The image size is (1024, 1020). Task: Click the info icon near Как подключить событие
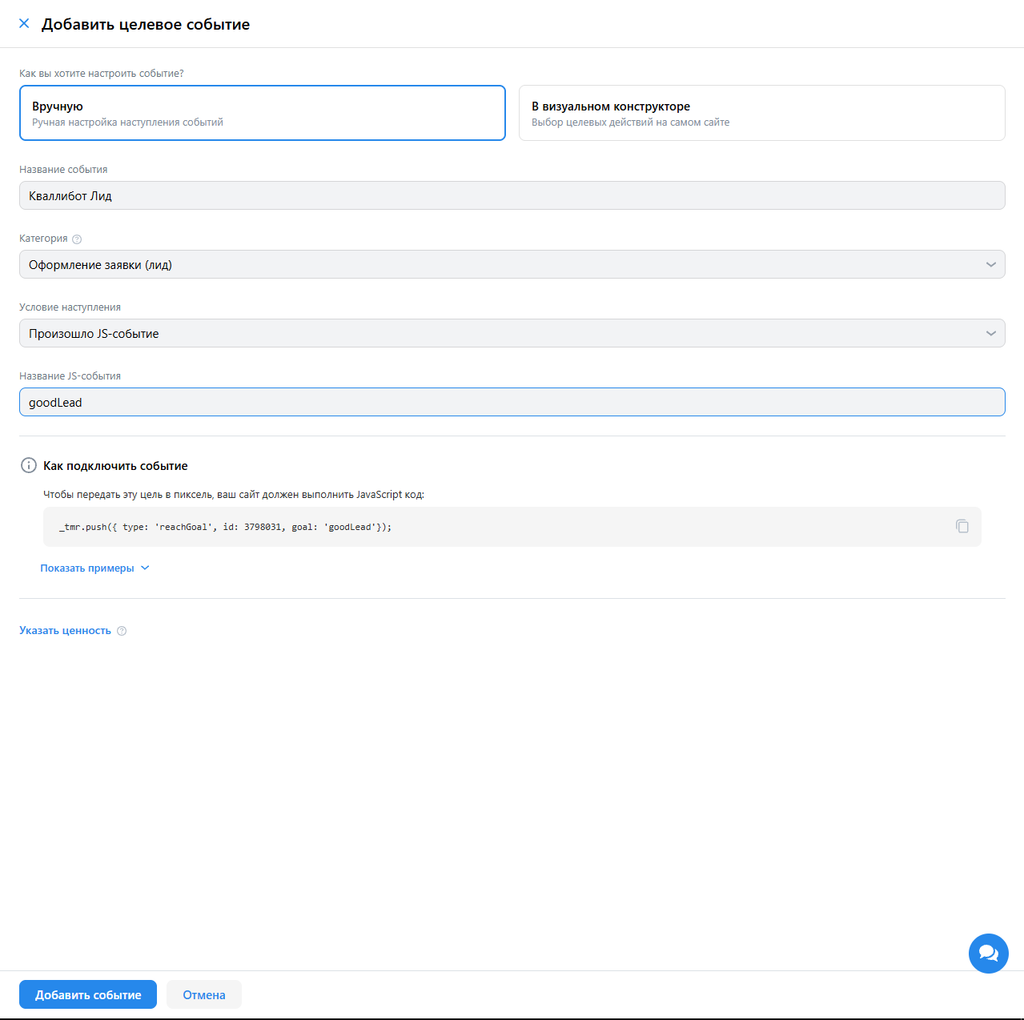(29, 465)
